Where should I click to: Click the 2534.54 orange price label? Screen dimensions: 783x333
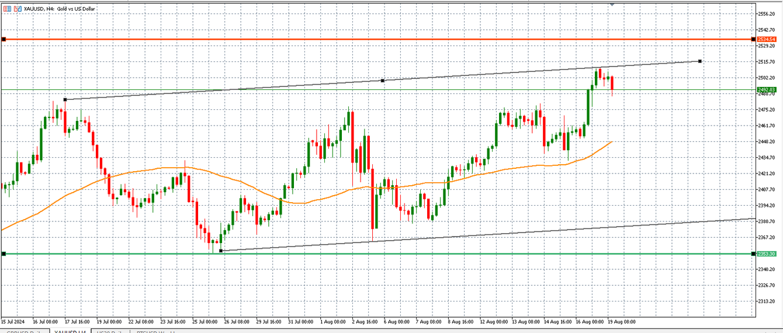766,39
